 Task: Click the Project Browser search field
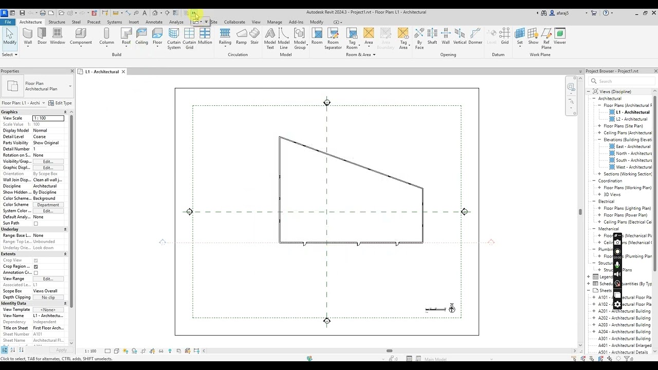click(x=622, y=81)
